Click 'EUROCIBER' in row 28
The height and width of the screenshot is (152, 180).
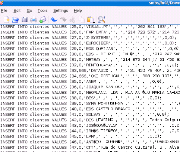97,43
